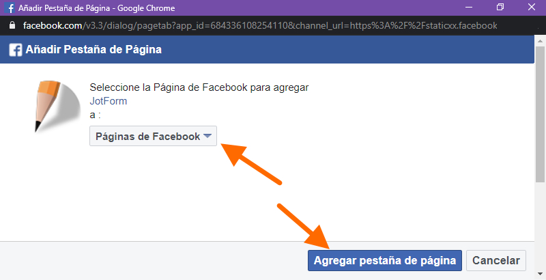Close the Añadir Pestaña de Página window
The image size is (546, 280).
tap(532, 8)
